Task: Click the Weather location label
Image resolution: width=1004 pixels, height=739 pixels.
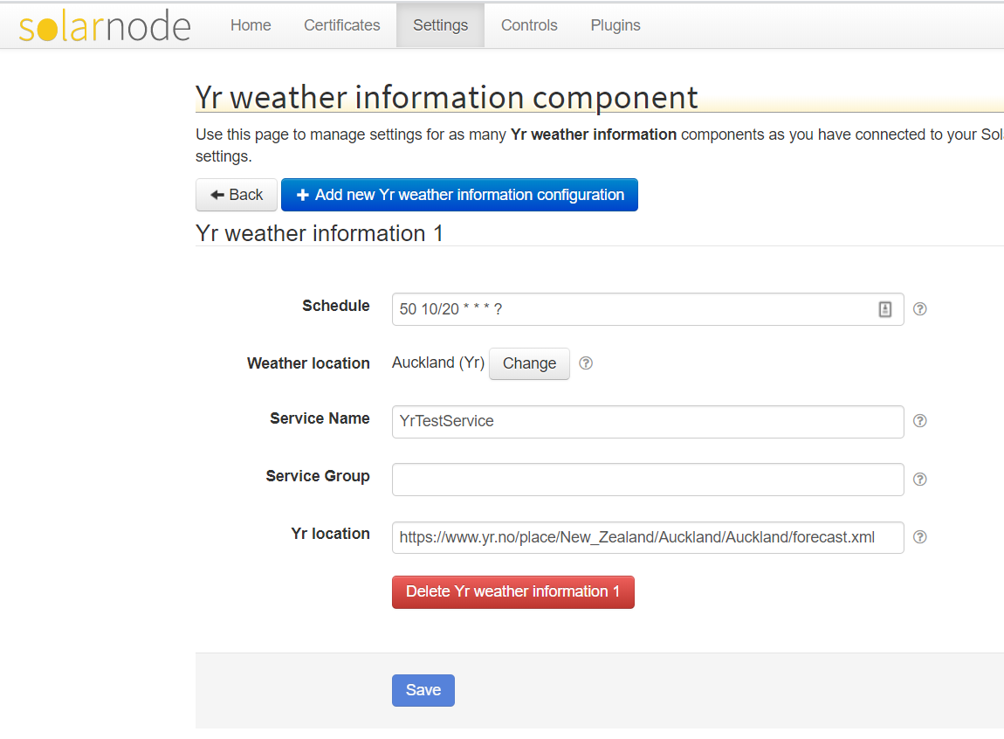Action: point(309,363)
